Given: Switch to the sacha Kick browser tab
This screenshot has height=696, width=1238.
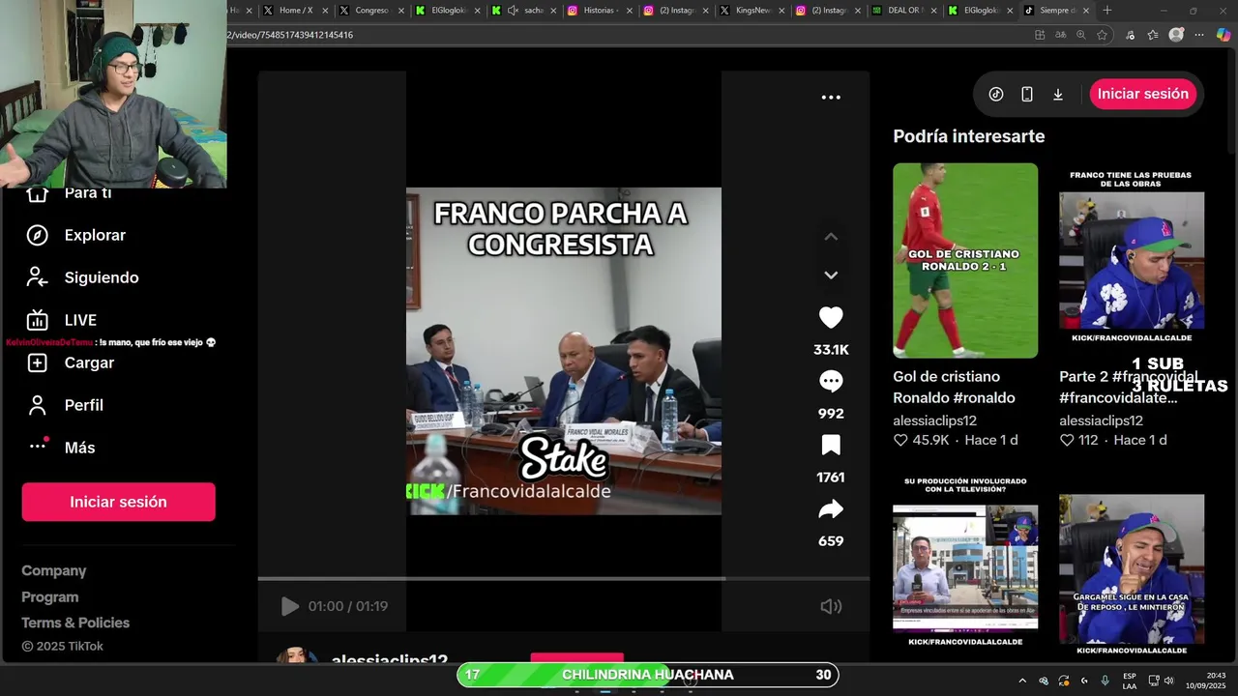Looking at the screenshot, I should [525, 11].
